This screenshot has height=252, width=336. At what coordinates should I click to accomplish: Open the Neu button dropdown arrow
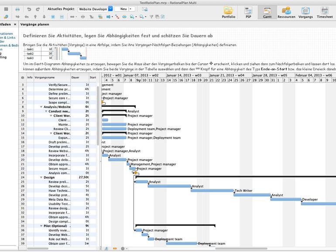[130, 9]
